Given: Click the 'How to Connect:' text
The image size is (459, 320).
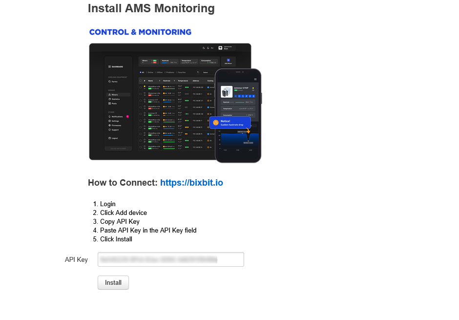Looking at the screenshot, I should point(123,183).
